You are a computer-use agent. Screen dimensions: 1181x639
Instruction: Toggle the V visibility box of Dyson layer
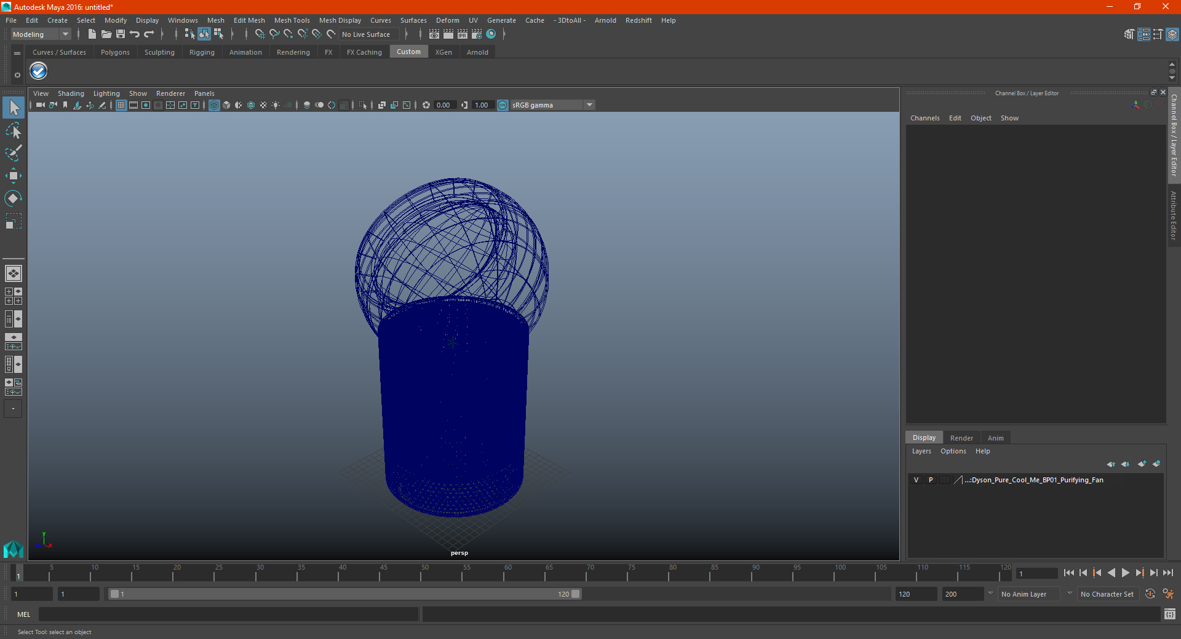[x=916, y=480]
